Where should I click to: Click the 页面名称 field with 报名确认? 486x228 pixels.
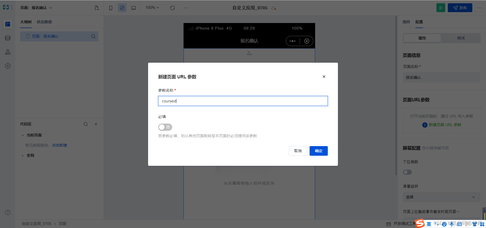pos(441,78)
